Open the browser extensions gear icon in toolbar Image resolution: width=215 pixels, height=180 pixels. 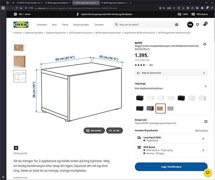[179, 8]
